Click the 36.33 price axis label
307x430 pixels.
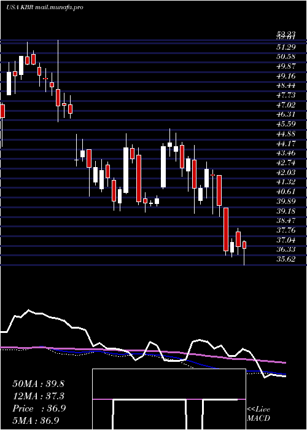(x=286, y=249)
